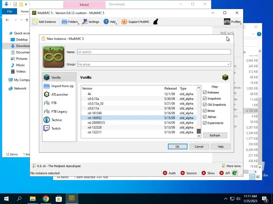The image size is (273, 204).
Task: Open the Profiles account dropdown
Action: click(x=232, y=22)
